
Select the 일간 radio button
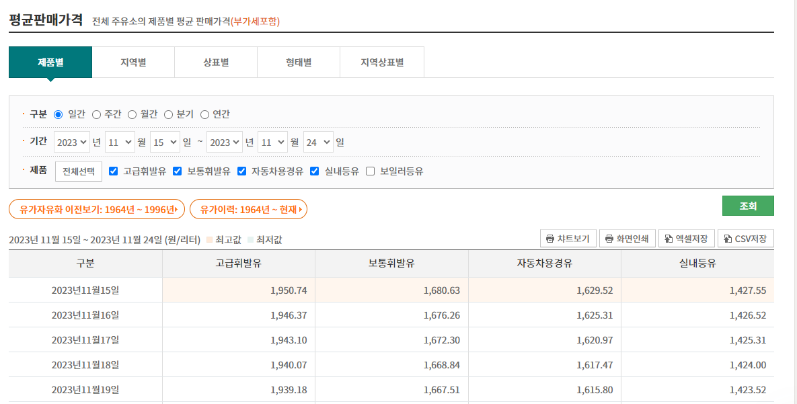pos(58,115)
